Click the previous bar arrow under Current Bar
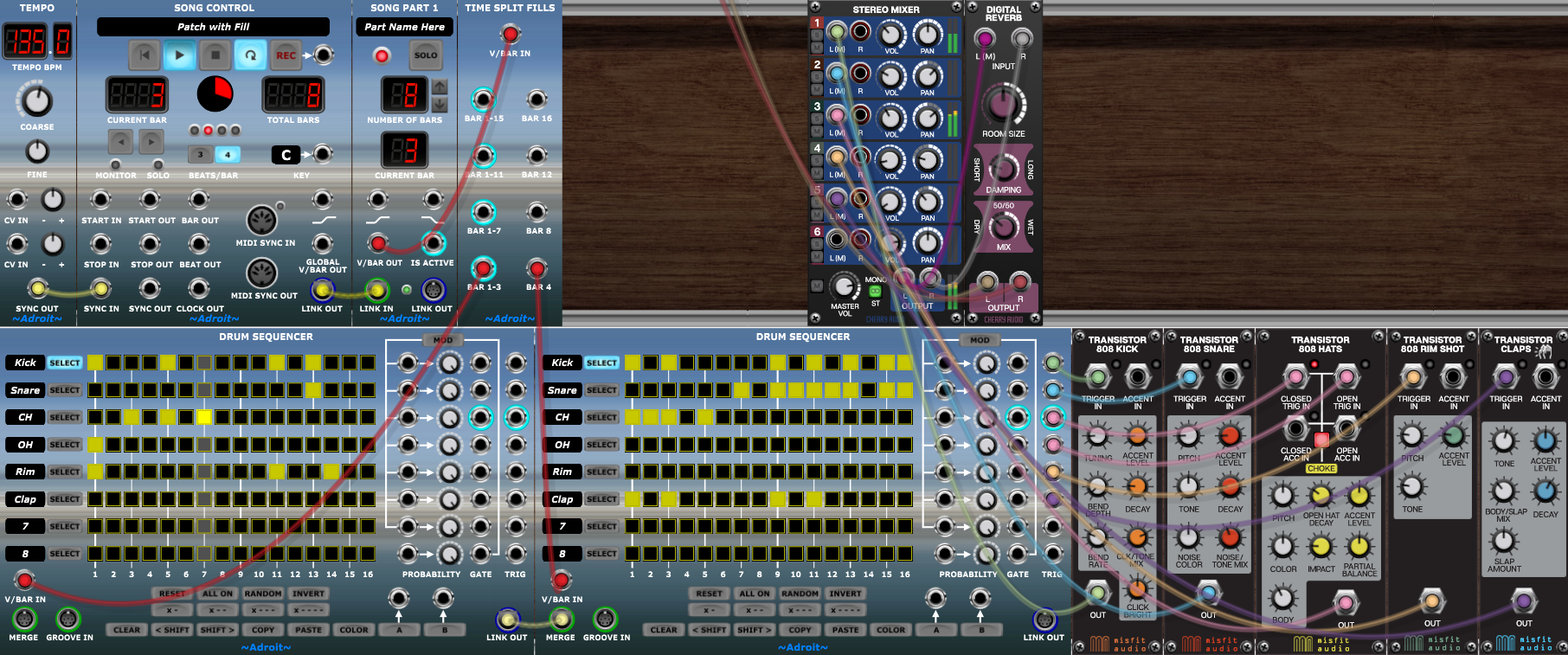Viewport: 1568px width, 655px height. 120,141
